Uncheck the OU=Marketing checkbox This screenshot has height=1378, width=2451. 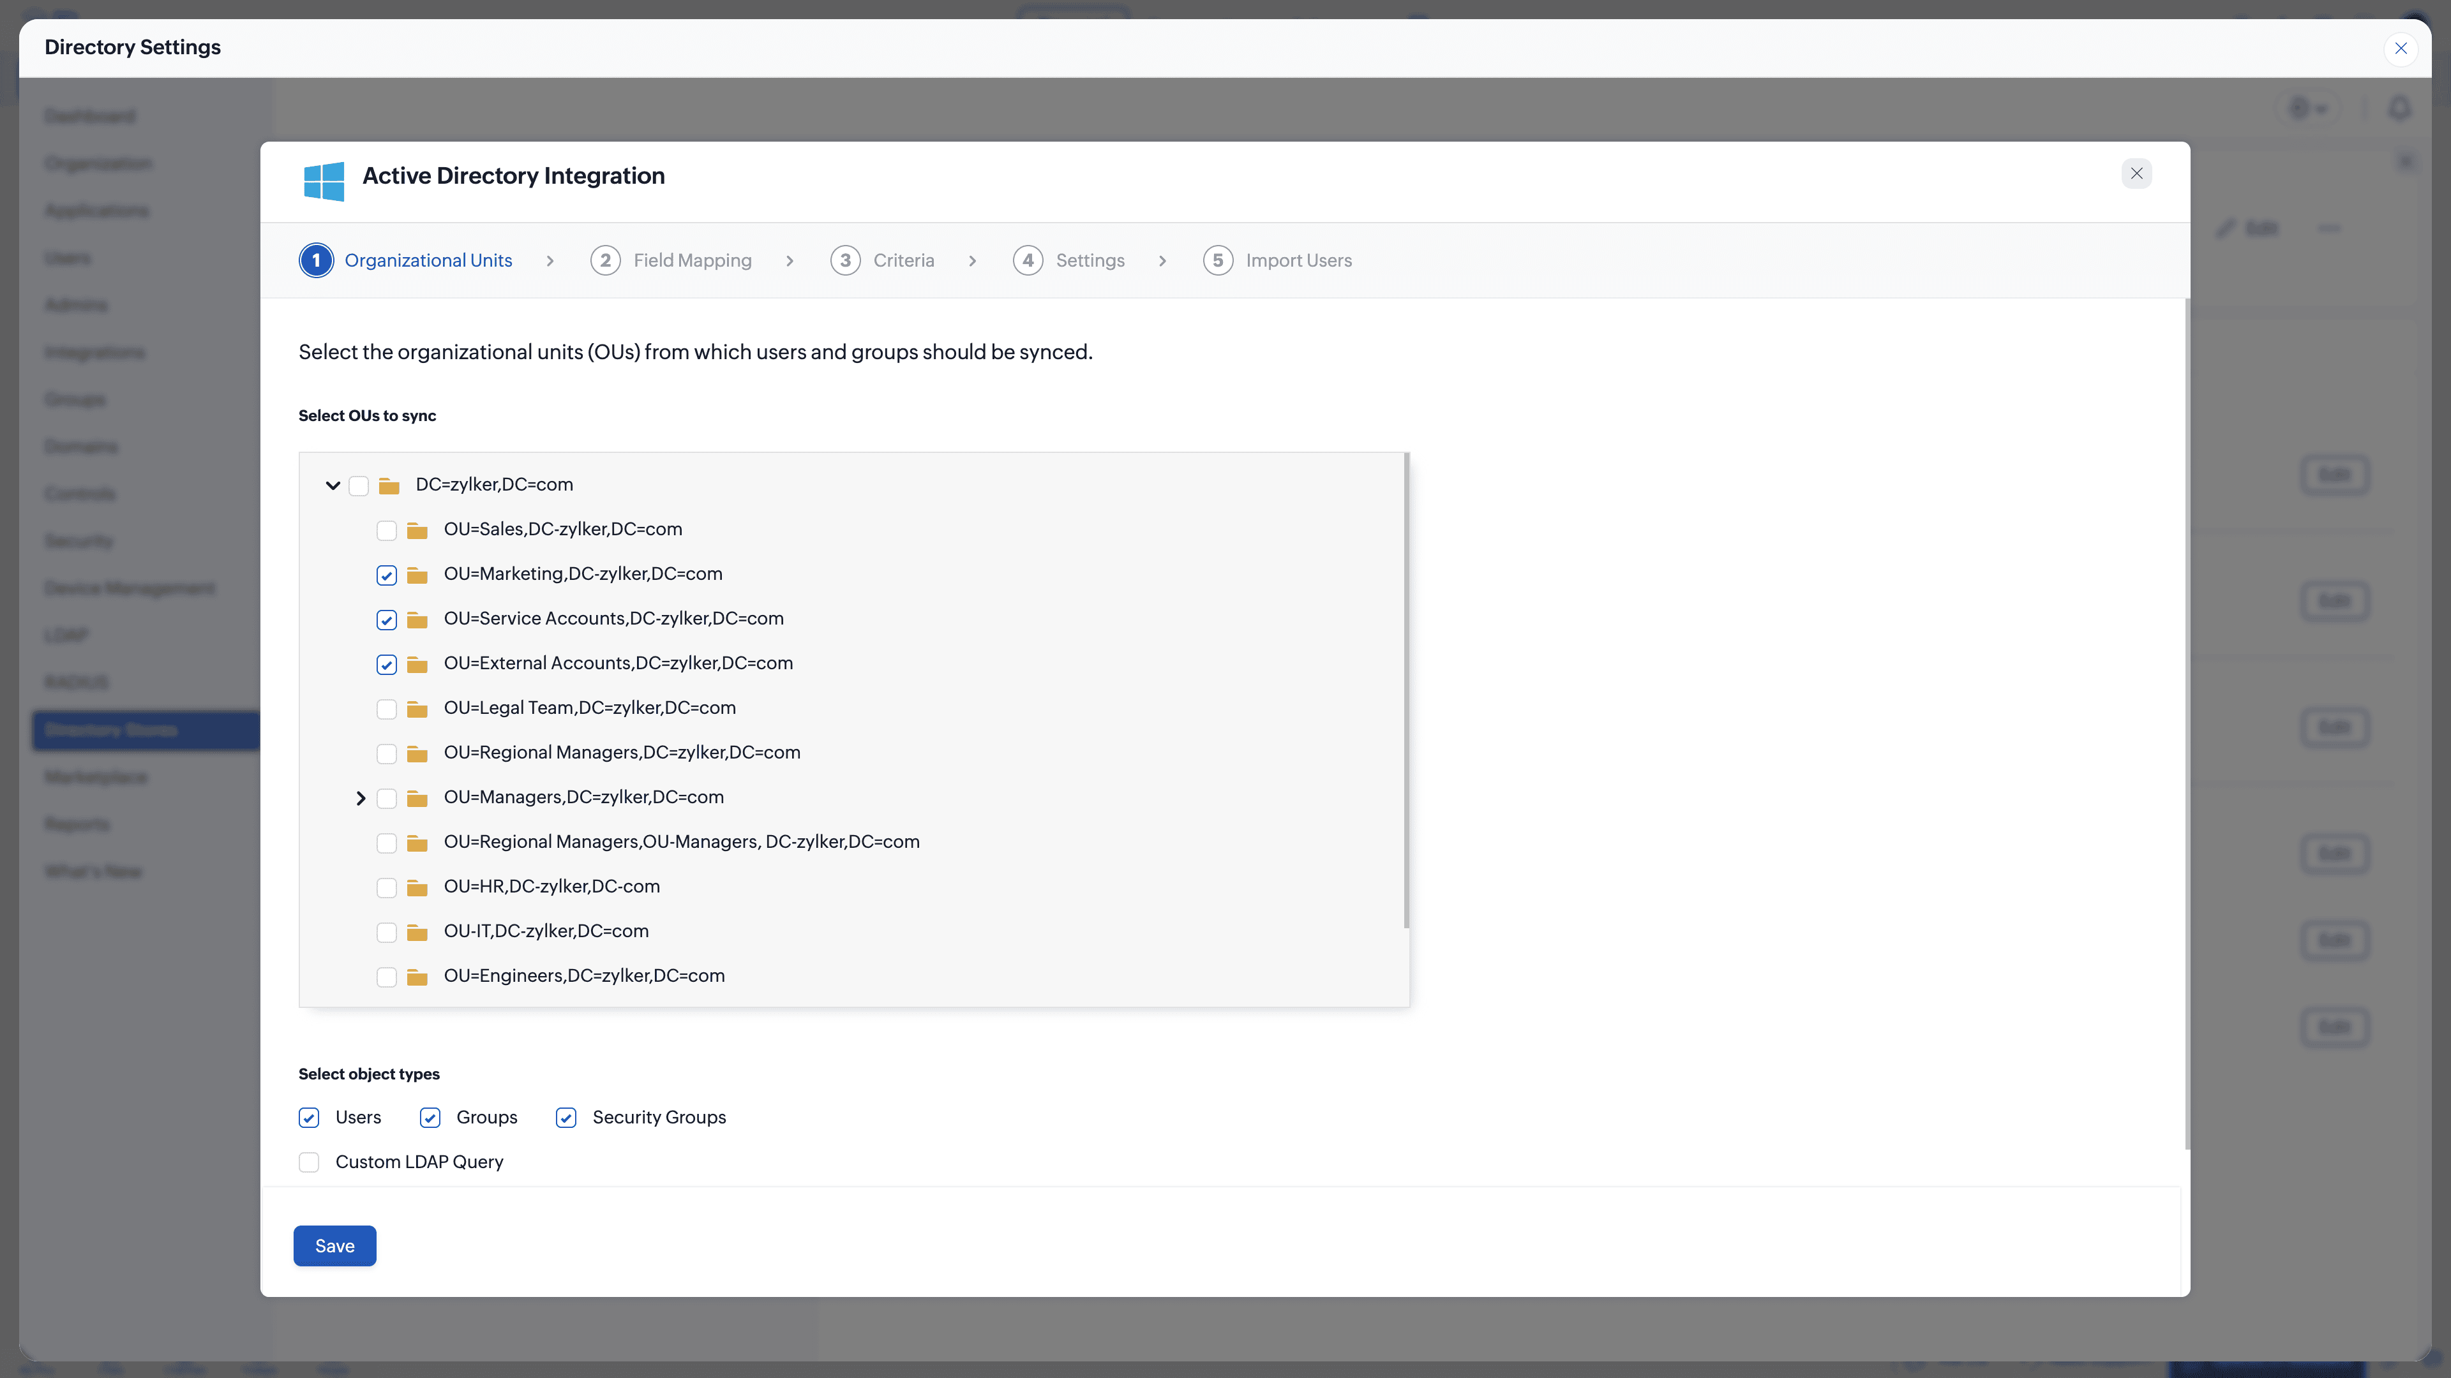pos(386,575)
